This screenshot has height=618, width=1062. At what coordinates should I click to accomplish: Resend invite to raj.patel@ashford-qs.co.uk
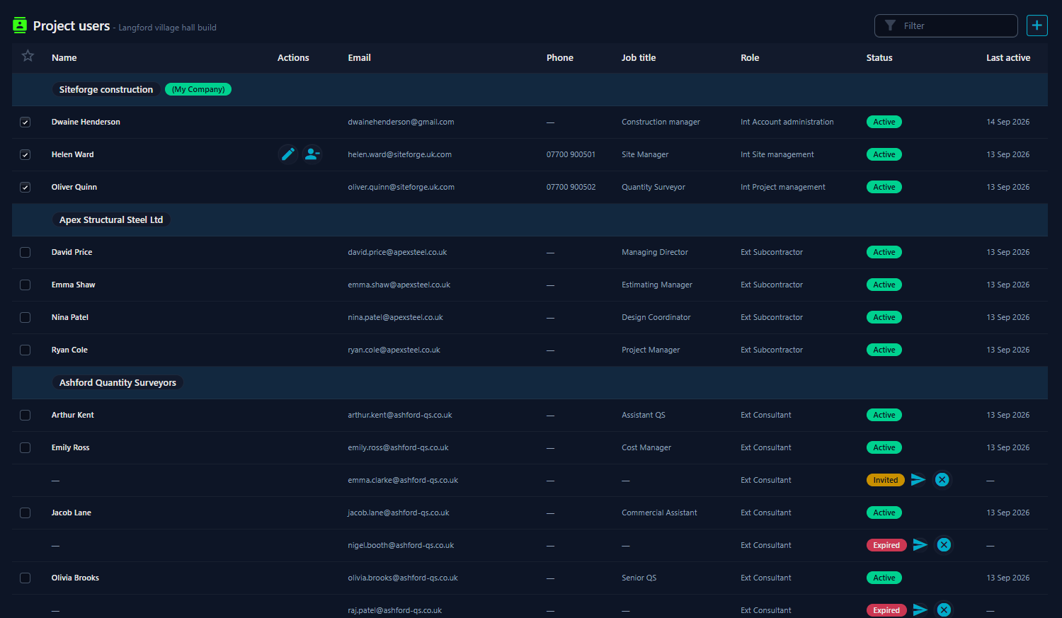[x=920, y=610]
